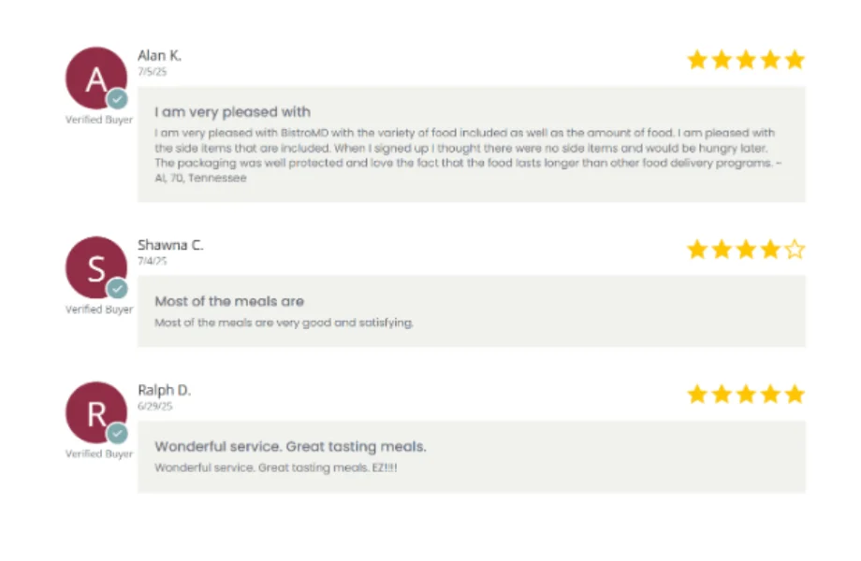
Task: Click the third star in Shawna's rating row
Action: 745,249
